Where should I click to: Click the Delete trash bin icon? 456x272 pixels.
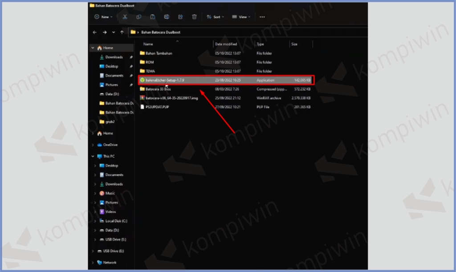tap(194, 17)
